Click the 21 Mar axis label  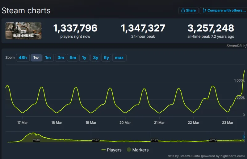tap(159, 122)
